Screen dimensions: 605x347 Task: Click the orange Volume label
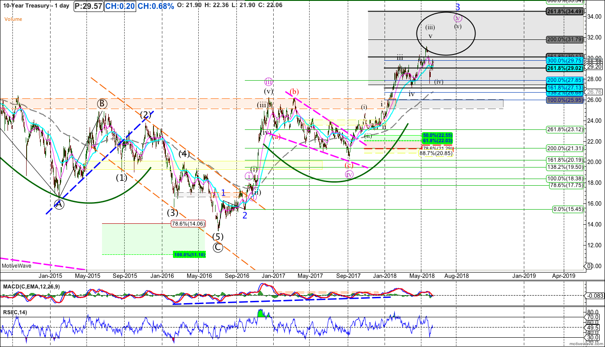point(13,19)
